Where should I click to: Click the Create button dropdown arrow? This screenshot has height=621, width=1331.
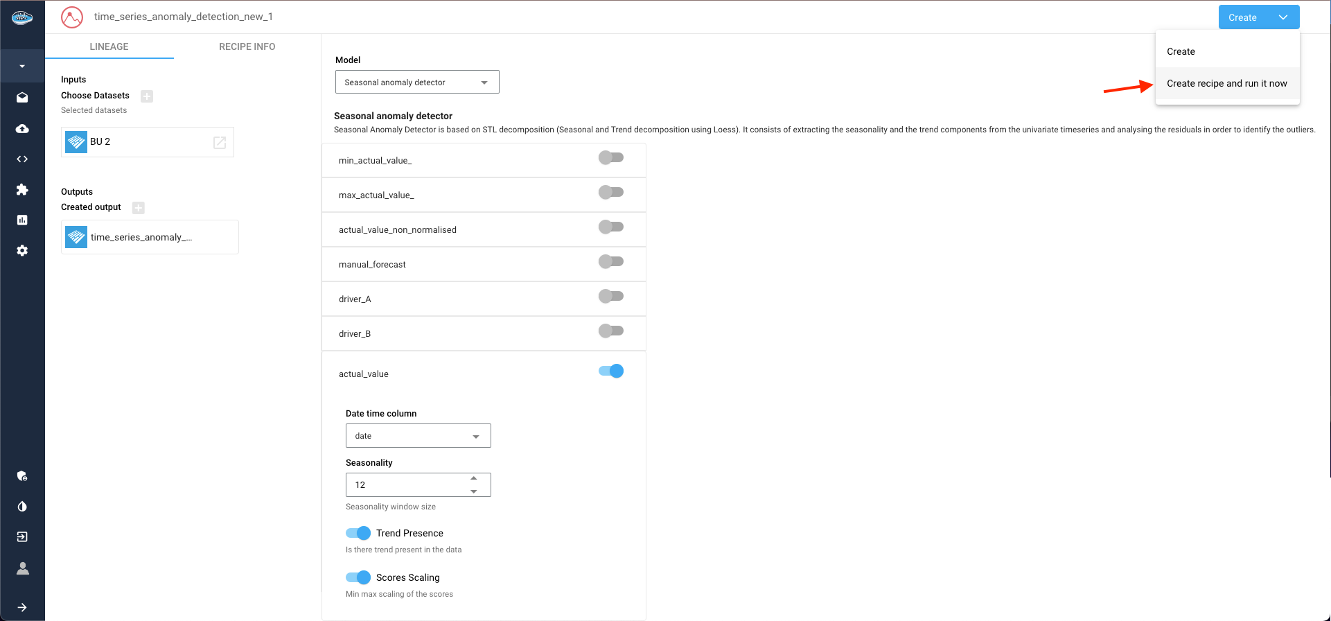click(x=1283, y=17)
